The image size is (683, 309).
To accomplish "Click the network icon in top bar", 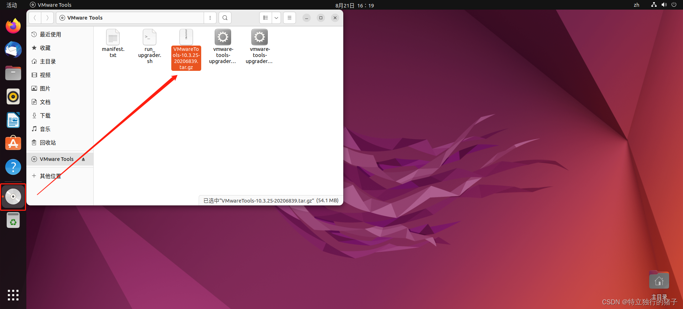I will (x=654, y=5).
